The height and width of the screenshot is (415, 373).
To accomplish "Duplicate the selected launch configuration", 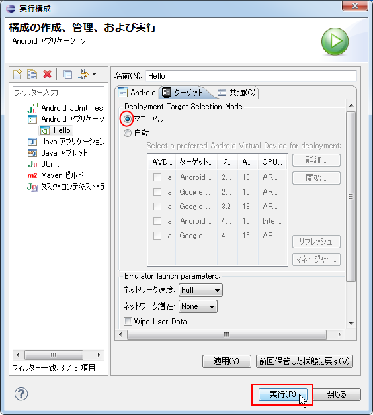I will (x=32, y=75).
